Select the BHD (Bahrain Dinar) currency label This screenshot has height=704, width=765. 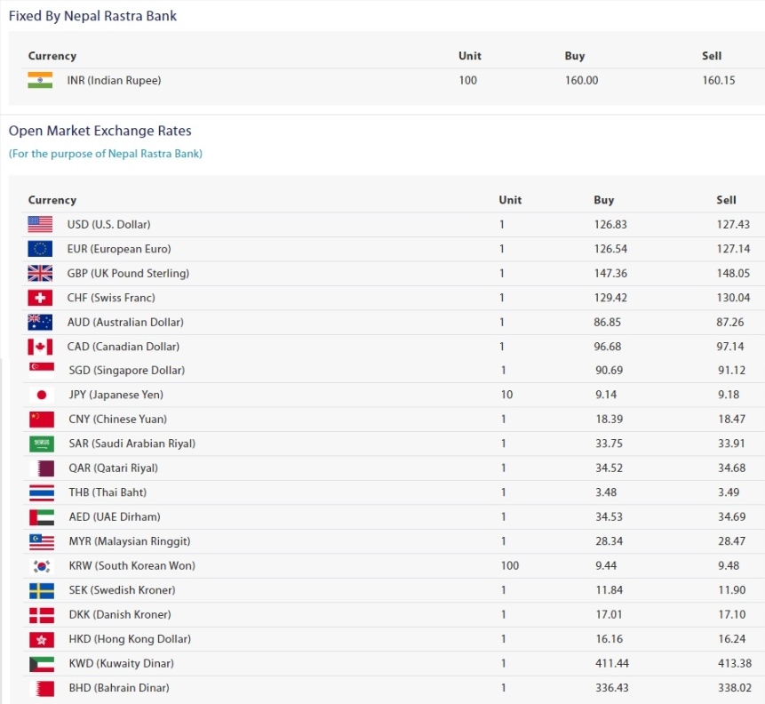[x=119, y=688]
